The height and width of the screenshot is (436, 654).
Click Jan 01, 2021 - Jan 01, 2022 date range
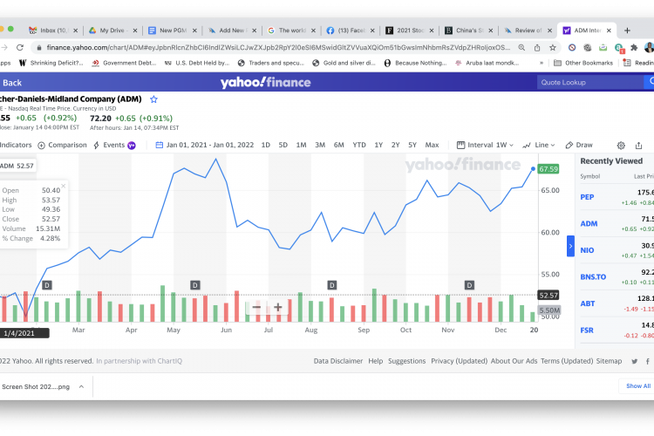(x=210, y=145)
